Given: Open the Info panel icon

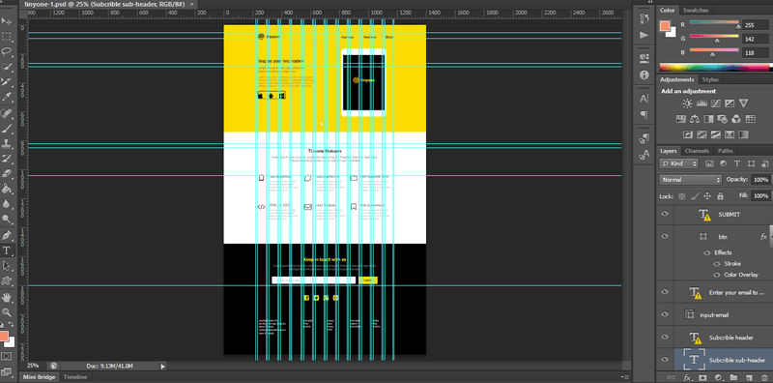Looking at the screenshot, I should (644, 74).
